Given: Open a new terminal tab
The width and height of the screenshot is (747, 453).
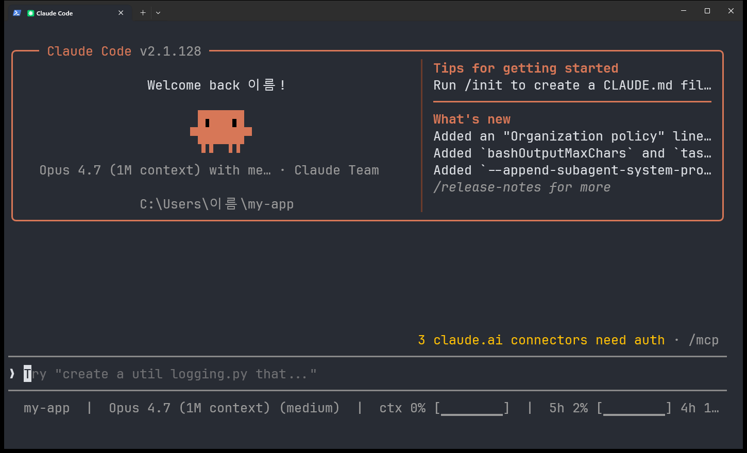Looking at the screenshot, I should point(143,13).
